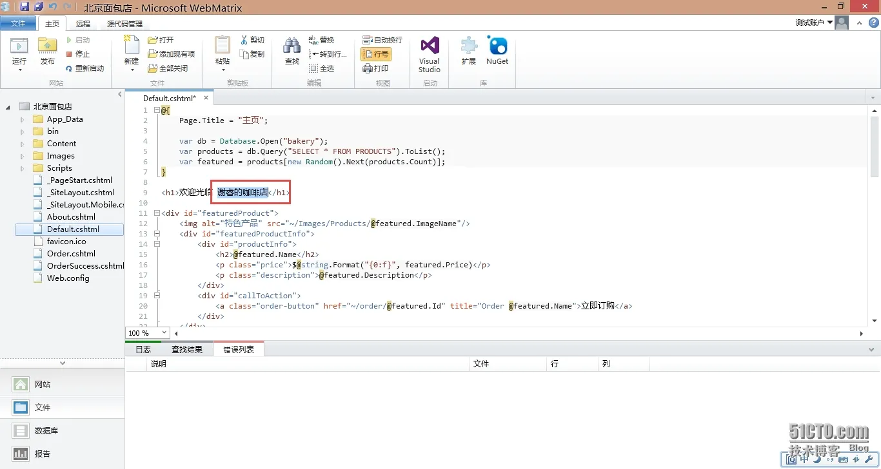881x469 pixels.
Task: Click the editor vertical scrollbar thumb
Action: tap(875, 147)
